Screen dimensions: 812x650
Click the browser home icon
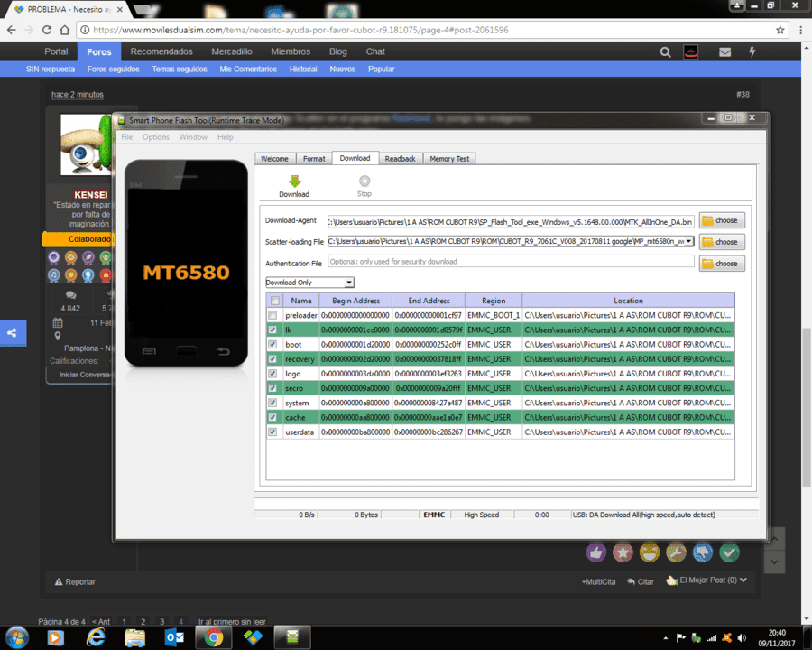point(64,30)
